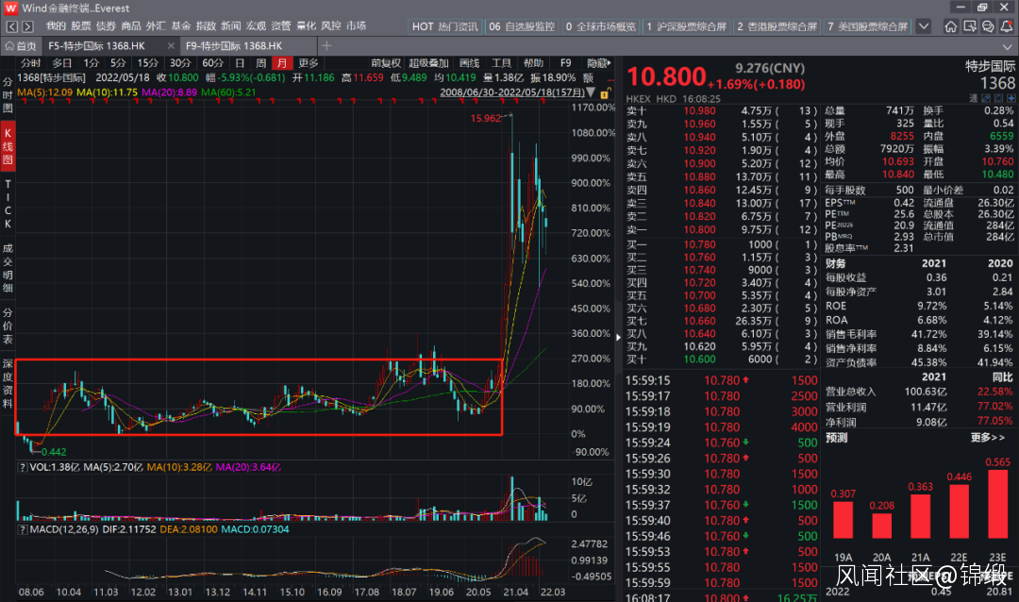This screenshot has width=1019, height=602.
Task: Expand the tab bar chevron at right
Action: tap(1008, 46)
